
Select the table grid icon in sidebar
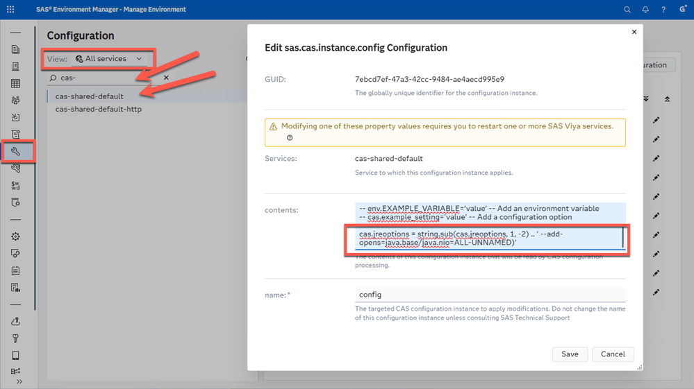(x=15, y=83)
